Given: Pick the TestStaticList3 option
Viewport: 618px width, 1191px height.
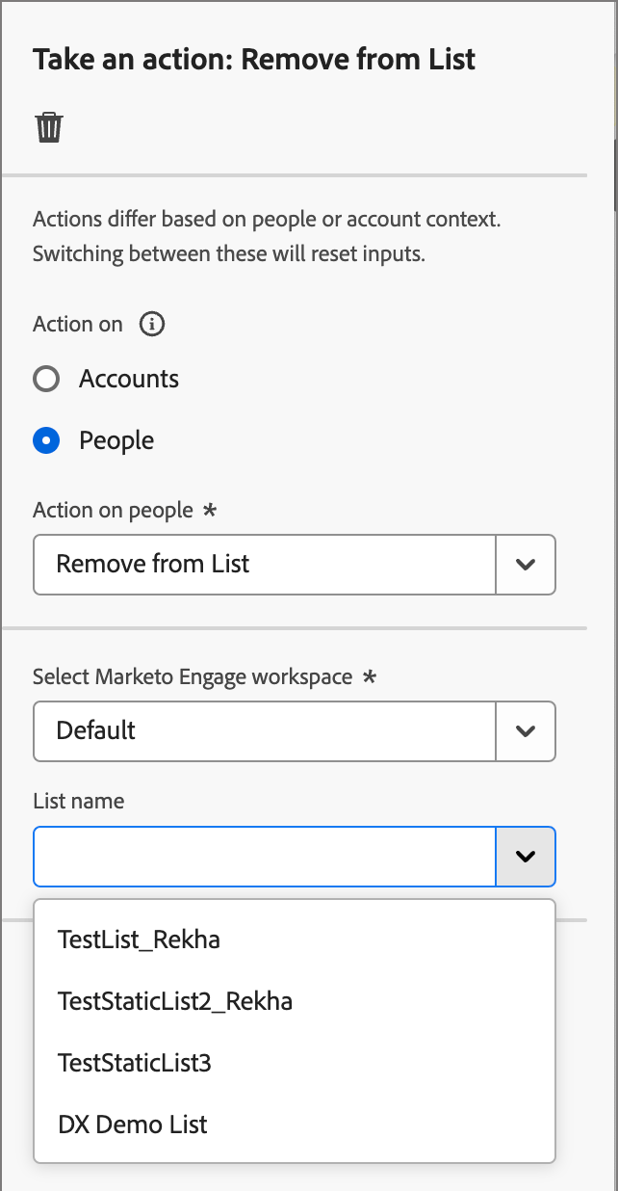Looking at the screenshot, I should (x=135, y=1063).
